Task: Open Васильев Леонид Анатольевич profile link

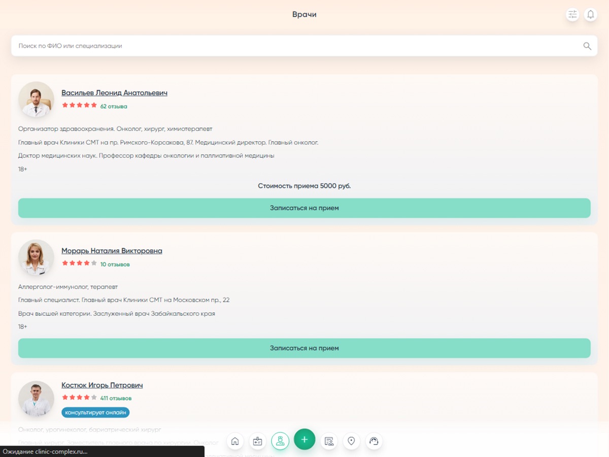Action: 114,93
